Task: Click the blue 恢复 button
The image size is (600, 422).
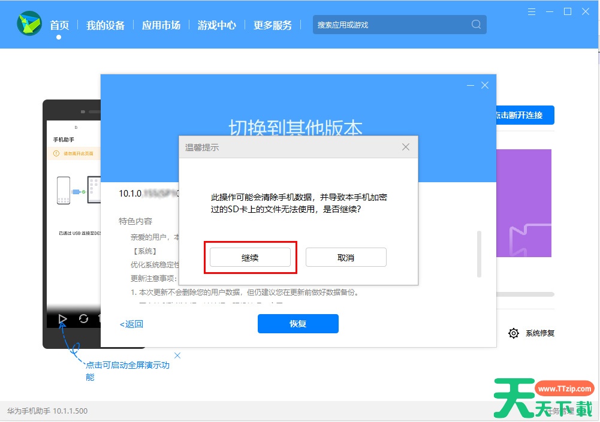Action: 298,324
